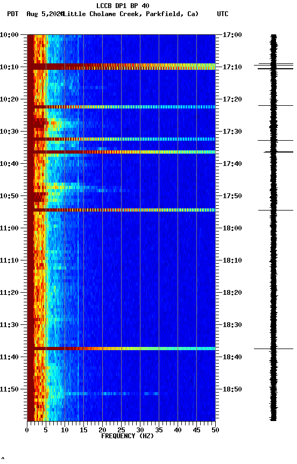Click the '5' frequency axis tick label
297x464 pixels.
[46, 430]
